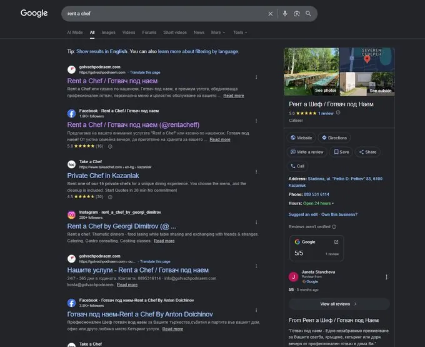Open more options for Janeta Stancheva review

tap(386, 277)
